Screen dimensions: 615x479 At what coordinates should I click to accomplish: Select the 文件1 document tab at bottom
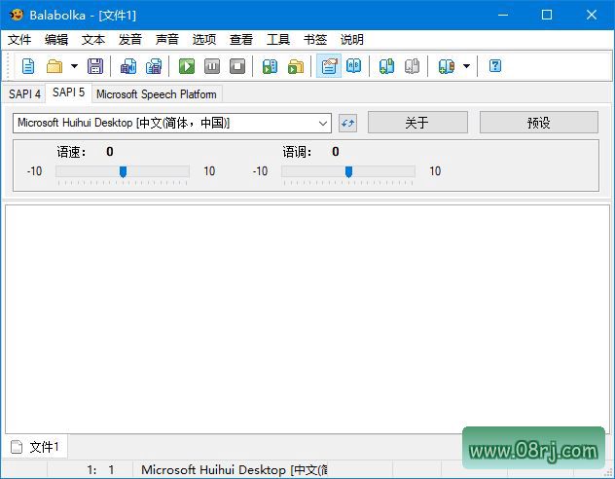[36, 447]
